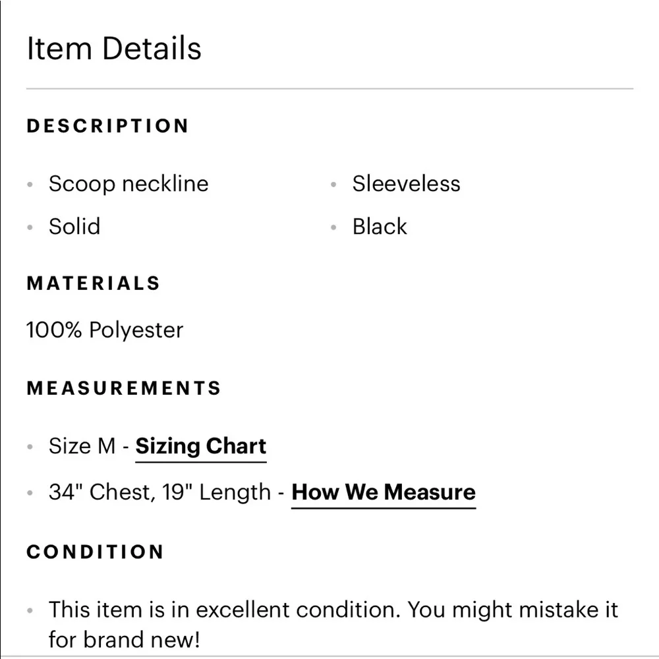Image resolution: width=659 pixels, height=659 pixels.
Task: Click the bullet next to Sleeveless
Action: (333, 185)
